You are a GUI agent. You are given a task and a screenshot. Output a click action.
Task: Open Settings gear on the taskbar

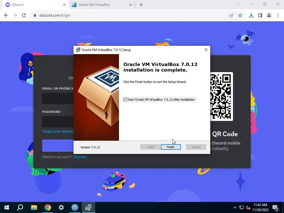pyautogui.click(x=61, y=207)
